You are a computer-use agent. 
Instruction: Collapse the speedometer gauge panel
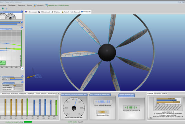(x=22, y=11)
